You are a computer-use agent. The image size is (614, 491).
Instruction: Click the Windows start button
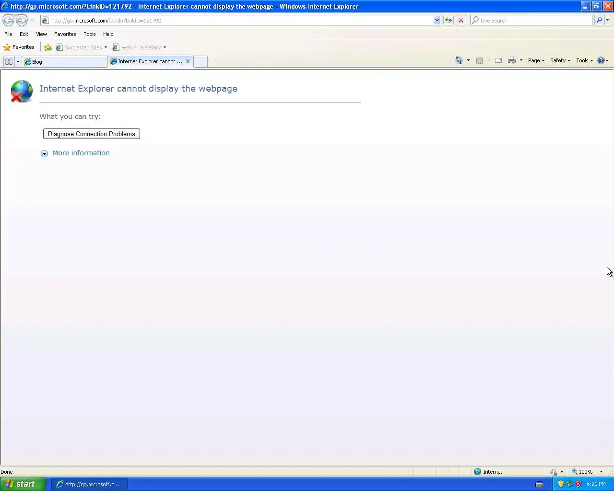click(x=23, y=484)
